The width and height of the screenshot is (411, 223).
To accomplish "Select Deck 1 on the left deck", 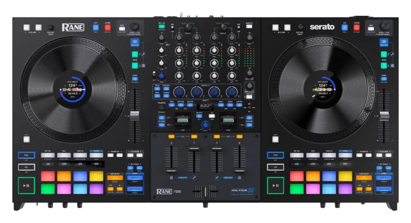I will [135, 54].
